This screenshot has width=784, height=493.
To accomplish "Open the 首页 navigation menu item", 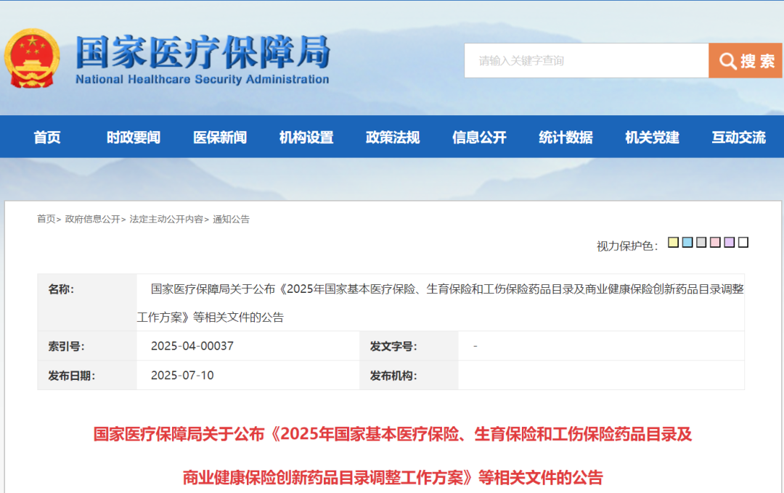I will [47, 137].
